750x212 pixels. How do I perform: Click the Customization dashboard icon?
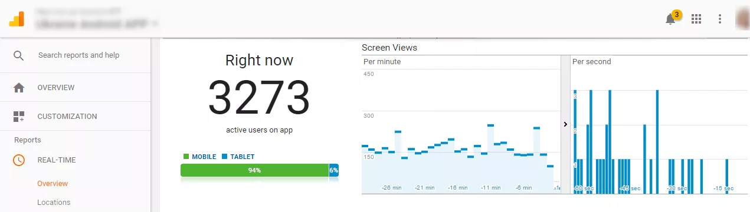(x=19, y=117)
